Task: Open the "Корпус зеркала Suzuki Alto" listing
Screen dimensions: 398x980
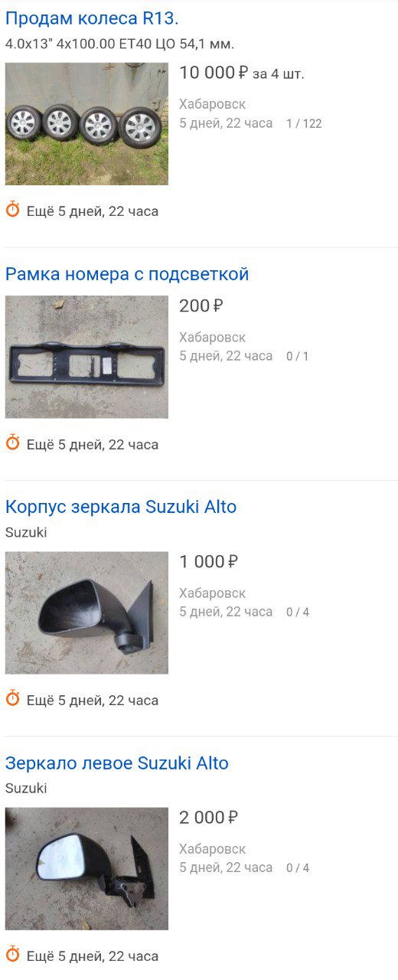Action: pyautogui.click(x=121, y=507)
